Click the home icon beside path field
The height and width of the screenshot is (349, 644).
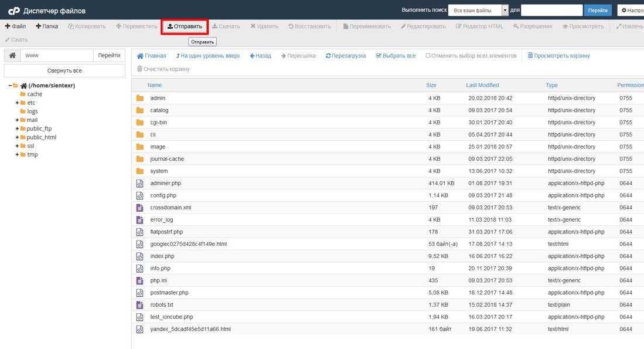[12, 56]
